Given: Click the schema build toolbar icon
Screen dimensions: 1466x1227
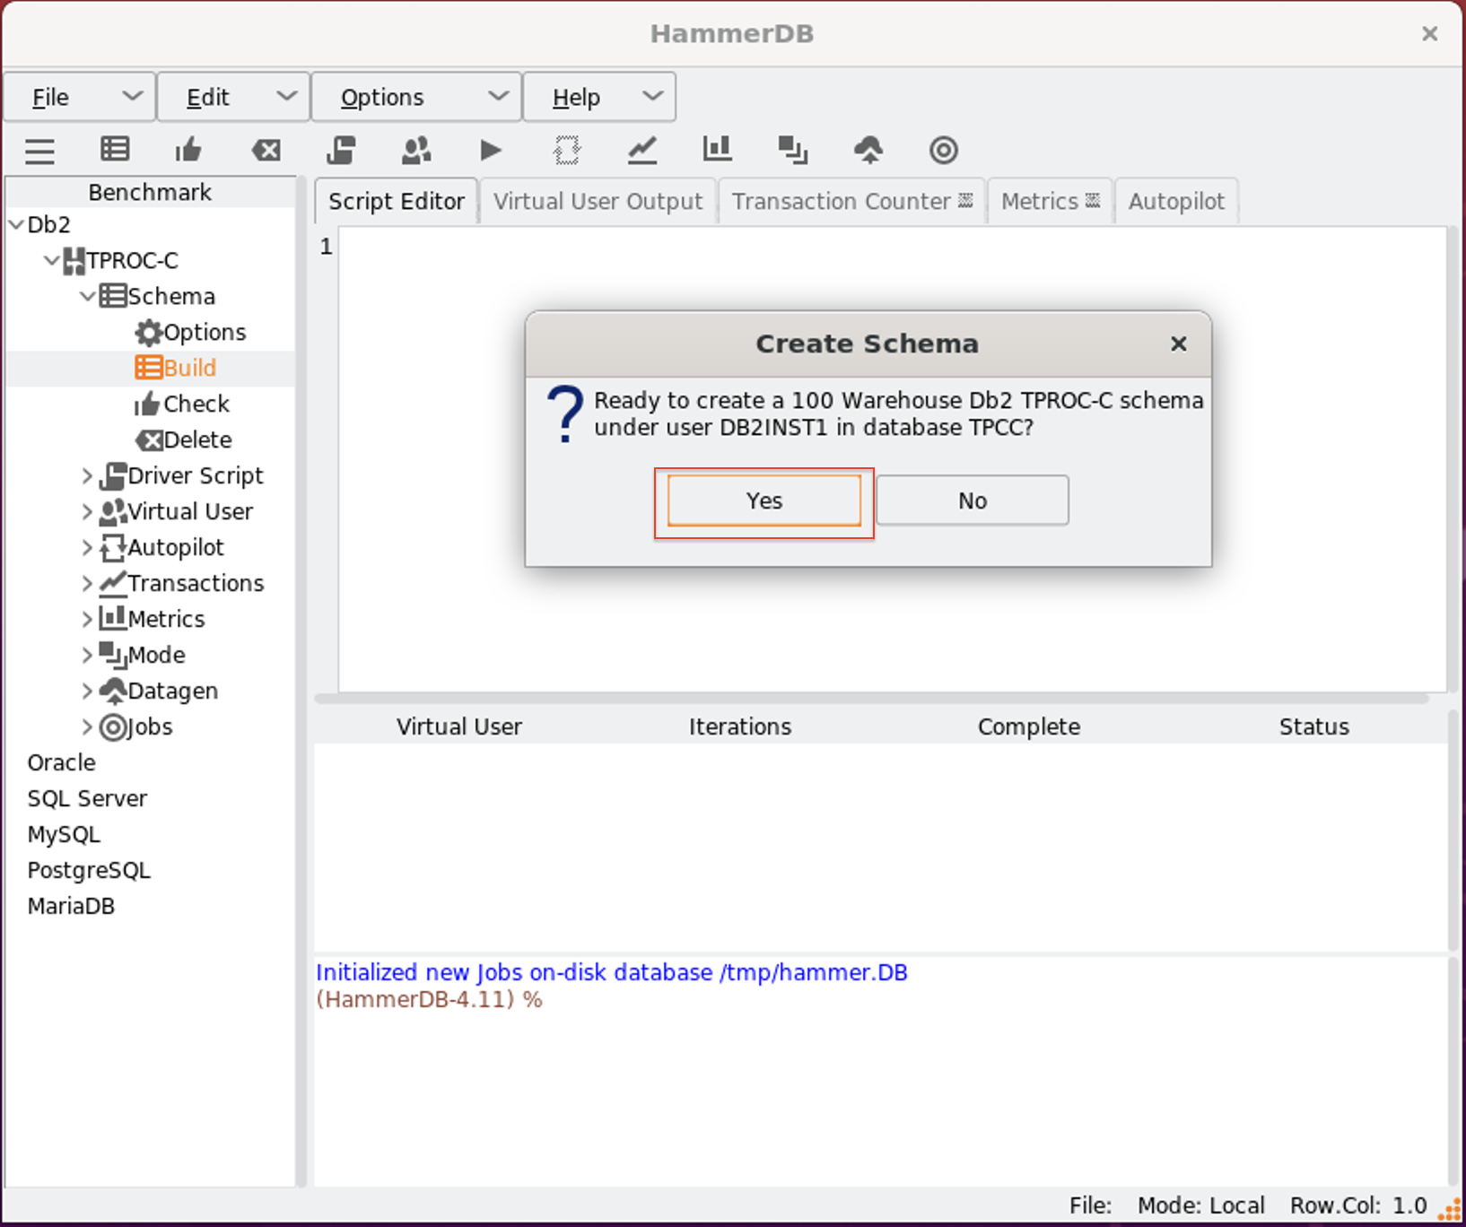Looking at the screenshot, I should pos(115,150).
